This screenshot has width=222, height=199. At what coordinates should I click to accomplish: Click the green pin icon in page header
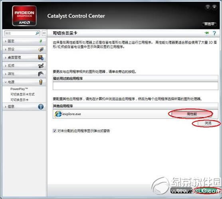[x=207, y=33]
